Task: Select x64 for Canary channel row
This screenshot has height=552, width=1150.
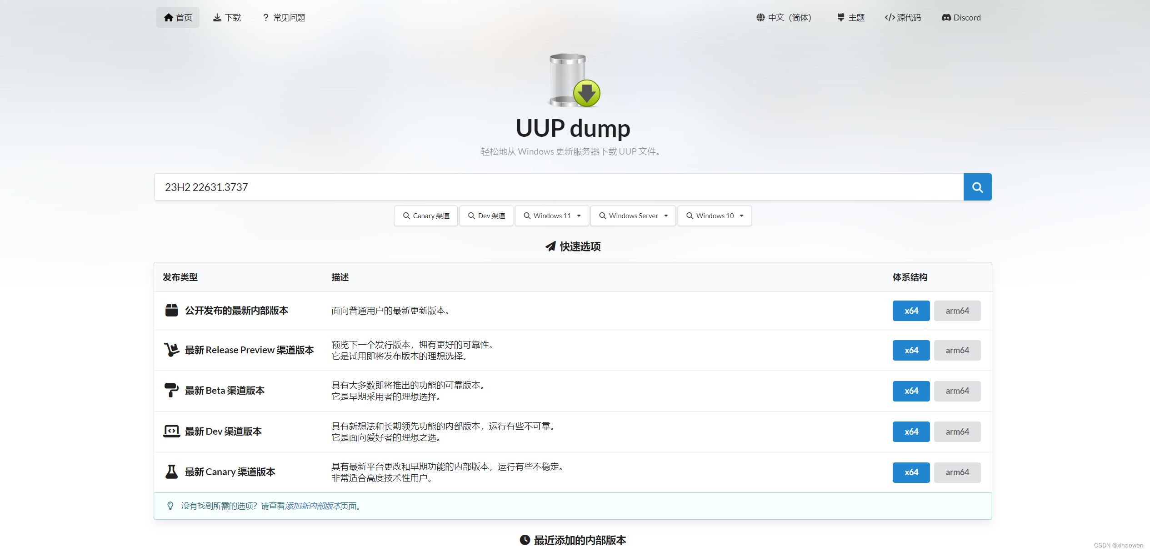Action: click(911, 472)
